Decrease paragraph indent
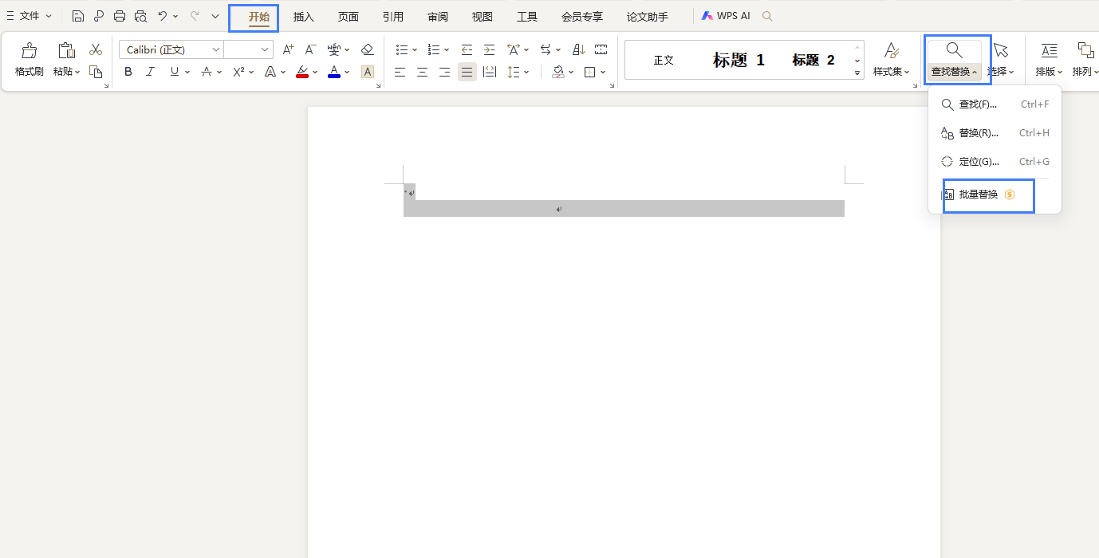The image size is (1099, 558). click(x=467, y=49)
